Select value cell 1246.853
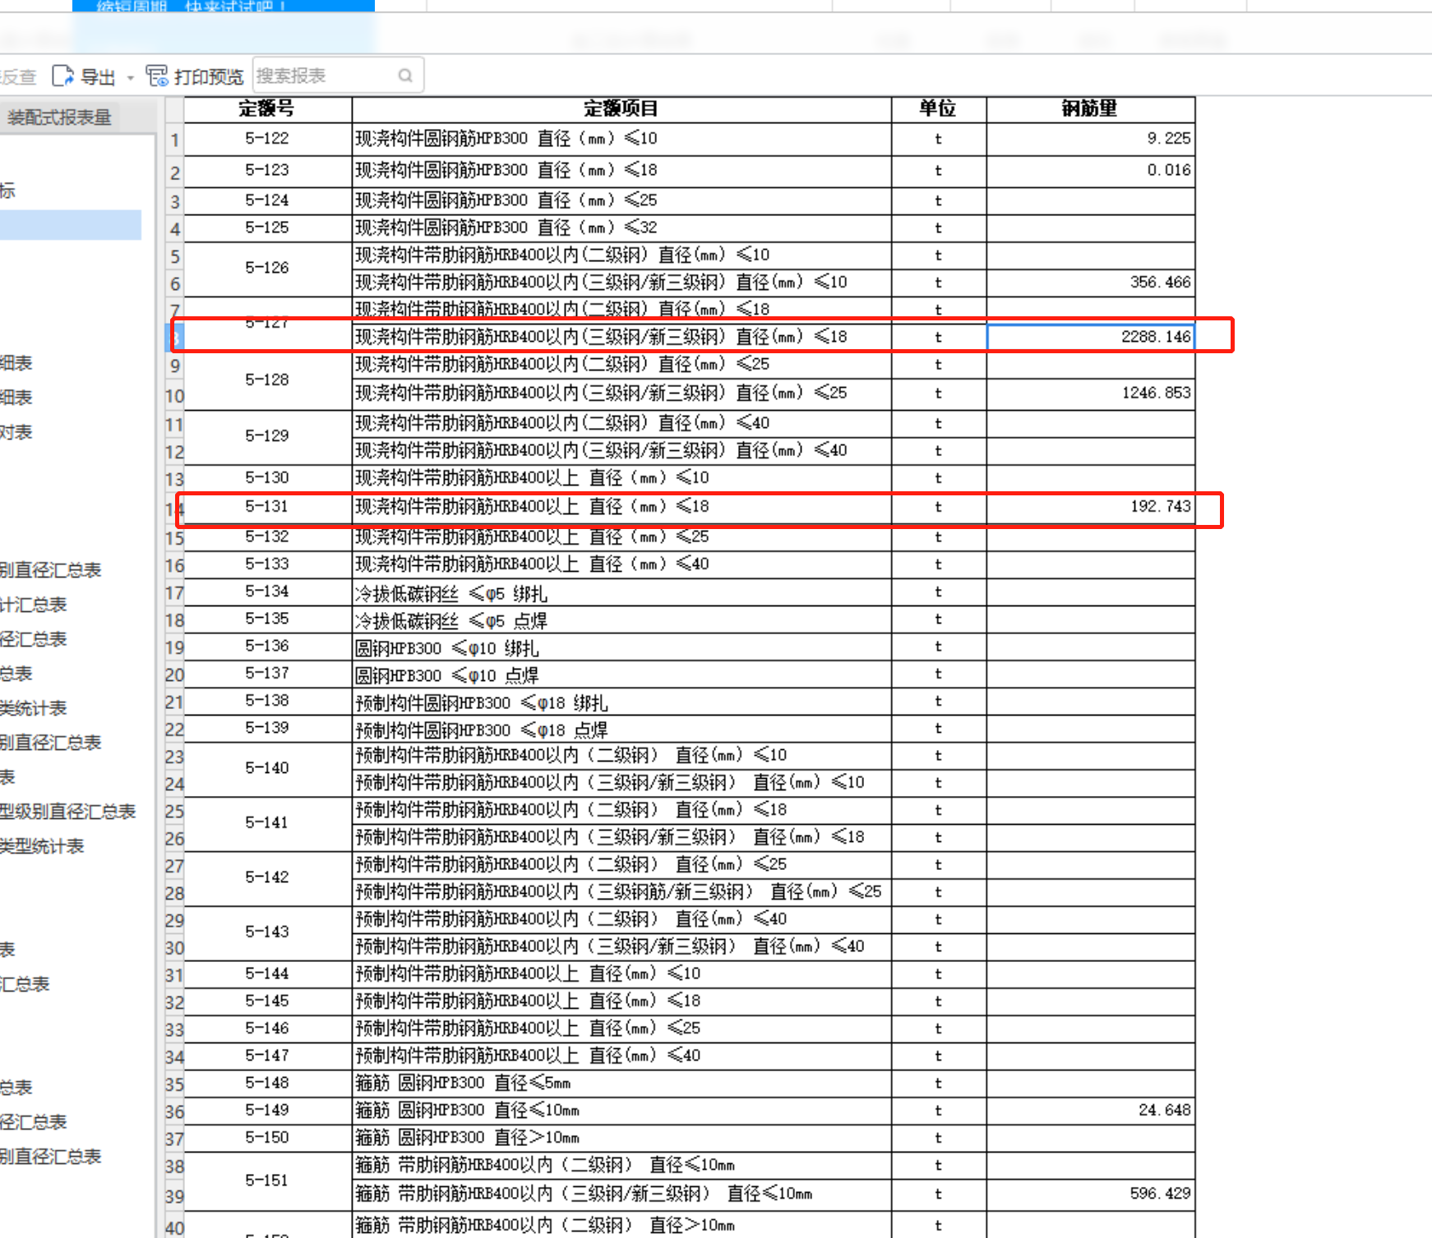This screenshot has height=1238, width=1432. tap(1090, 393)
